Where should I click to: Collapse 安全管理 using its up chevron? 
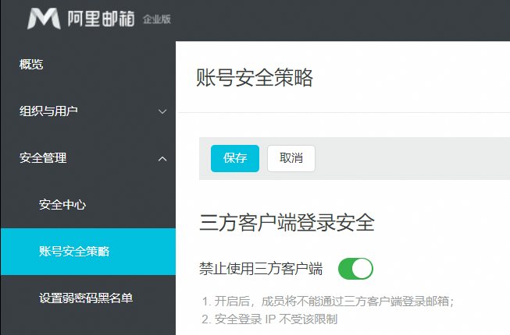point(162,158)
